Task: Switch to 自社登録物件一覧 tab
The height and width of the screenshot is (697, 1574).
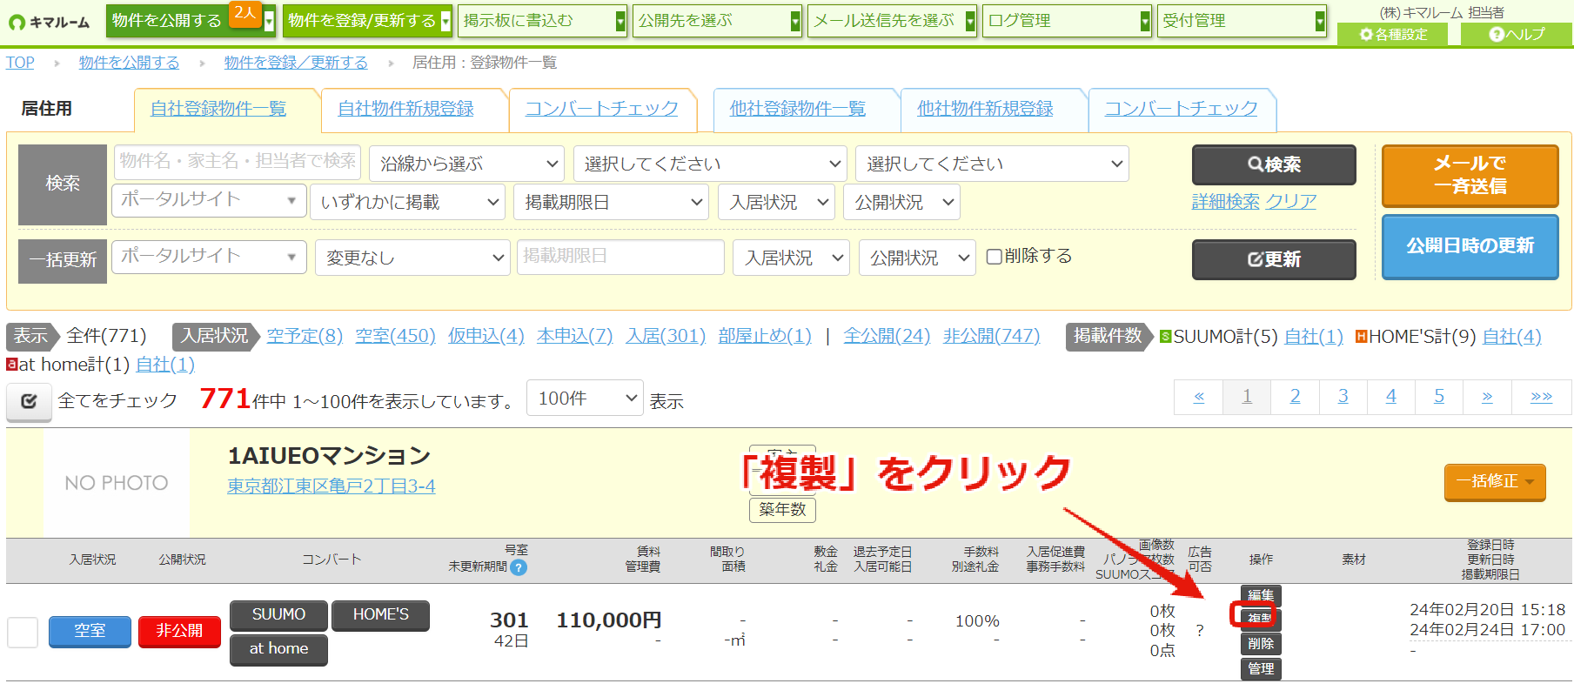Action: pyautogui.click(x=218, y=109)
